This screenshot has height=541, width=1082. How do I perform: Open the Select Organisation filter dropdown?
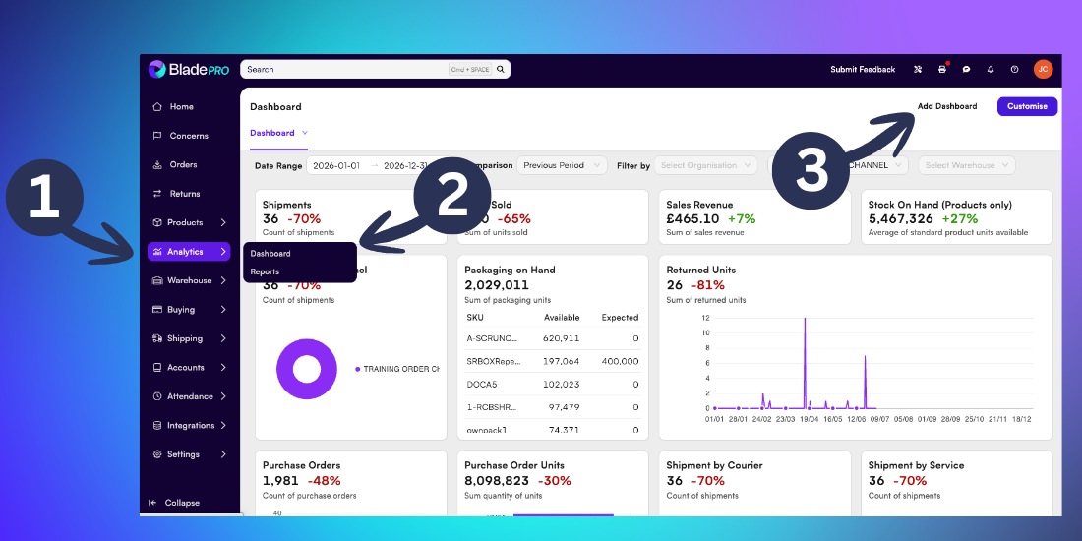(705, 165)
